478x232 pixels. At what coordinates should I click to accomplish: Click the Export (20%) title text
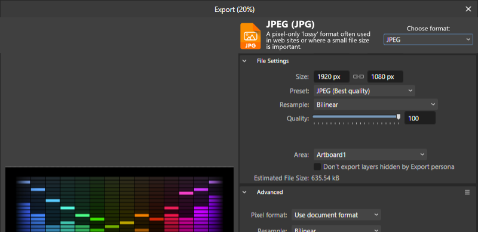click(234, 10)
